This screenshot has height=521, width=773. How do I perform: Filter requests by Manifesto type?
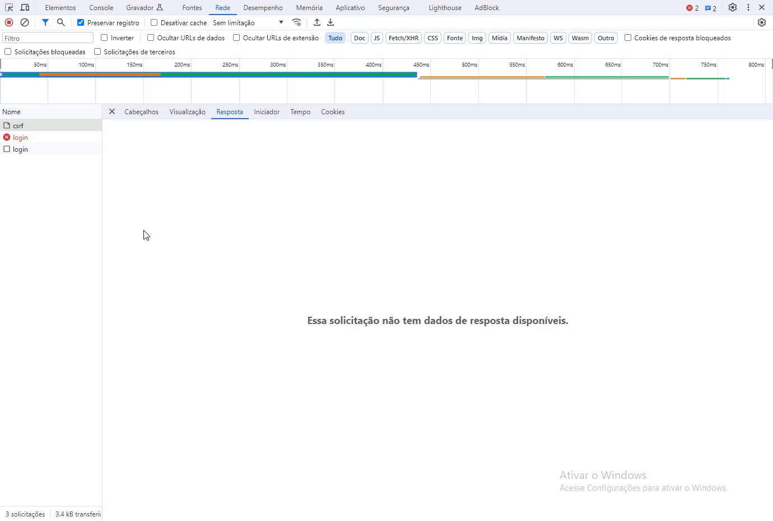click(530, 38)
